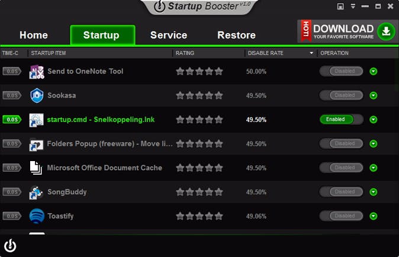
Task: Click the 49.06% disable rate value
Action: [256, 216]
